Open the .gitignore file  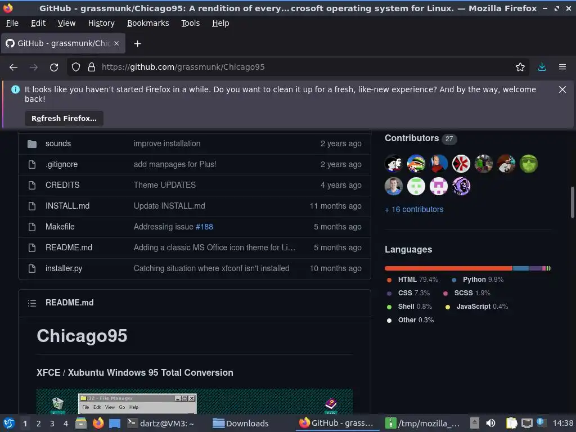click(61, 164)
